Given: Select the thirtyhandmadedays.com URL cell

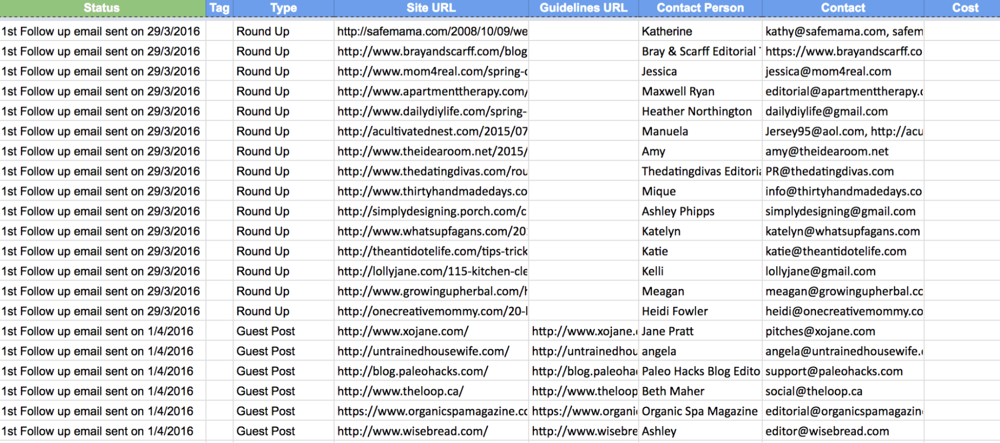Looking at the screenshot, I should (431, 191).
